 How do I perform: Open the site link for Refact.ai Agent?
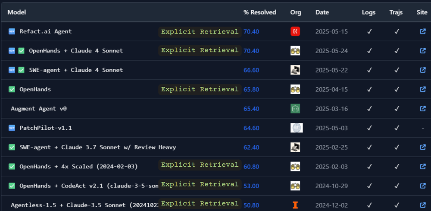pos(422,31)
